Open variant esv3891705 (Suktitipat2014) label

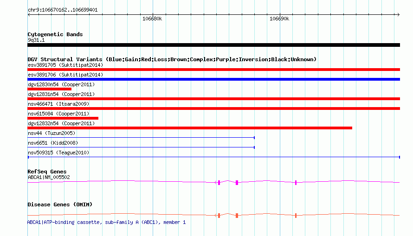pyautogui.click(x=65, y=65)
